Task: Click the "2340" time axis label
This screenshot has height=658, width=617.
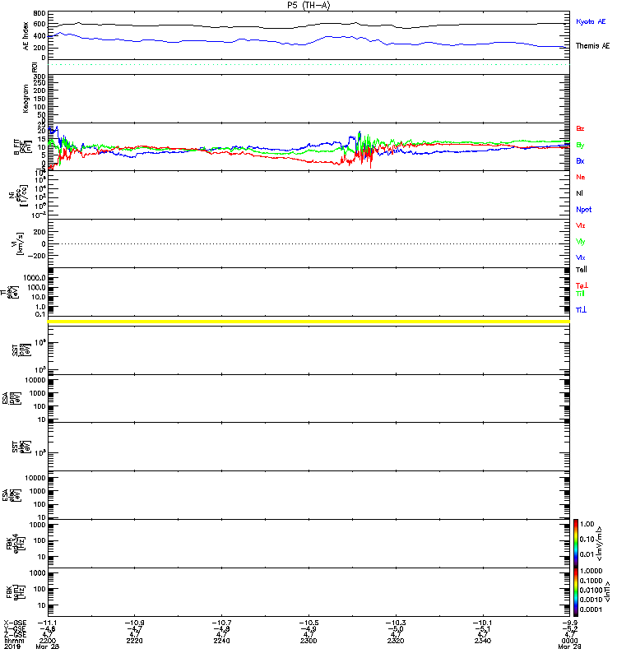Action: tap(483, 641)
